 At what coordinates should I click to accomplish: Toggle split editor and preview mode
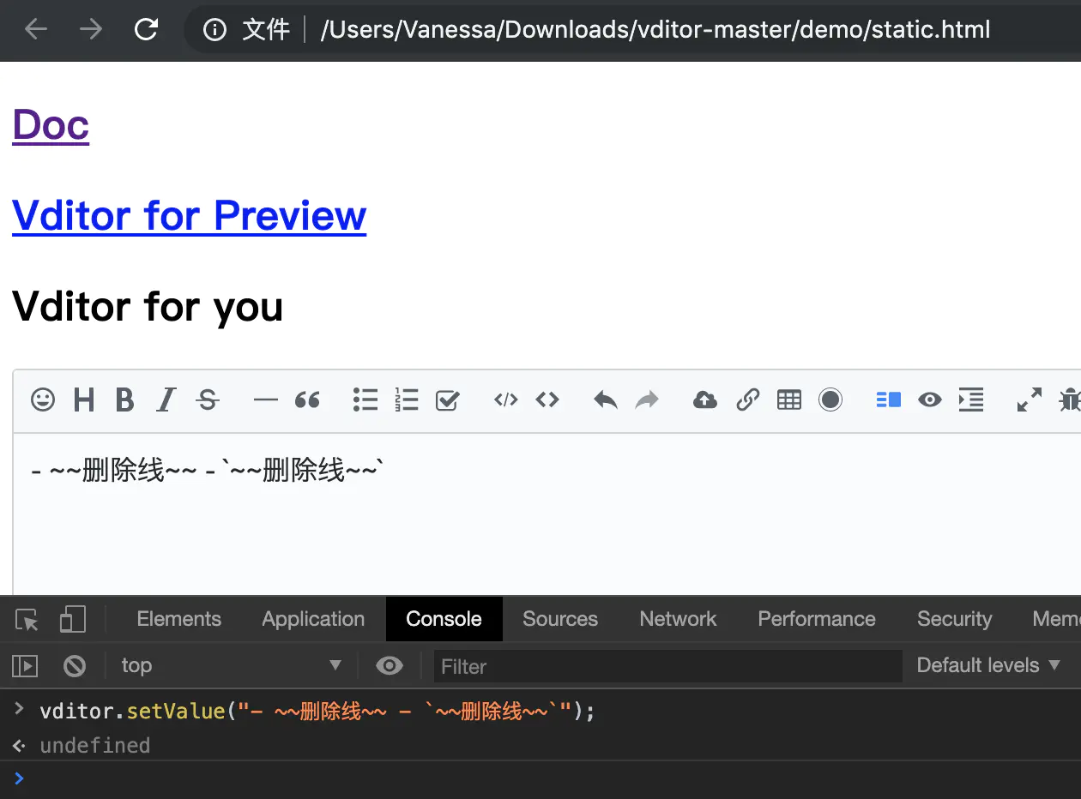(x=888, y=399)
